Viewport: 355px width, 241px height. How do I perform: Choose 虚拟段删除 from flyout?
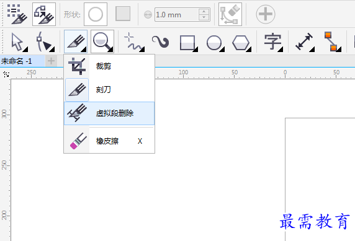(x=109, y=113)
